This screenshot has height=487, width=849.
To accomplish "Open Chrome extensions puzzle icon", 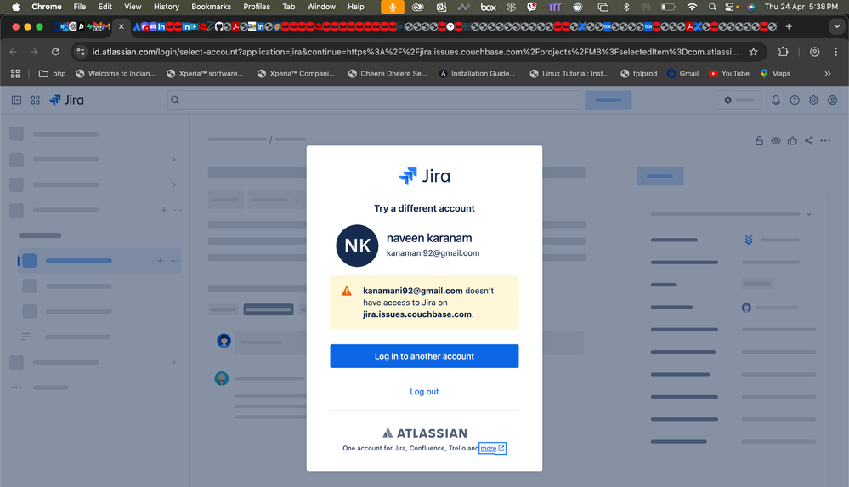I will [x=783, y=52].
